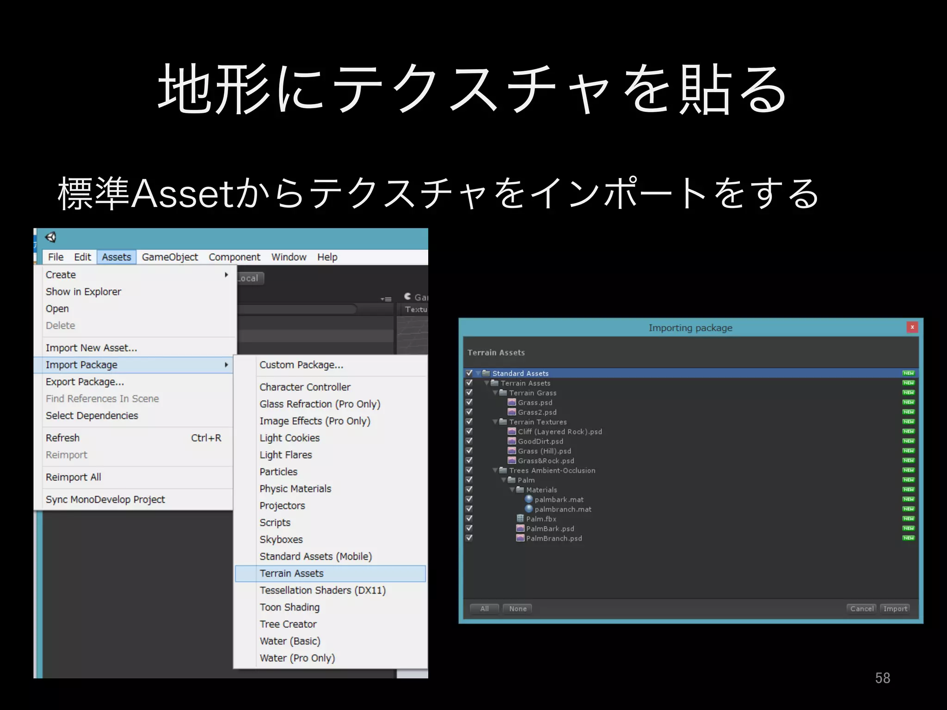The width and height of the screenshot is (947, 710).
Task: Click the palmbark.mat material sphere icon
Action: [x=529, y=499]
